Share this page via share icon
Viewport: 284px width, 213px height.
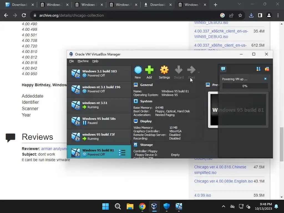click(231, 16)
